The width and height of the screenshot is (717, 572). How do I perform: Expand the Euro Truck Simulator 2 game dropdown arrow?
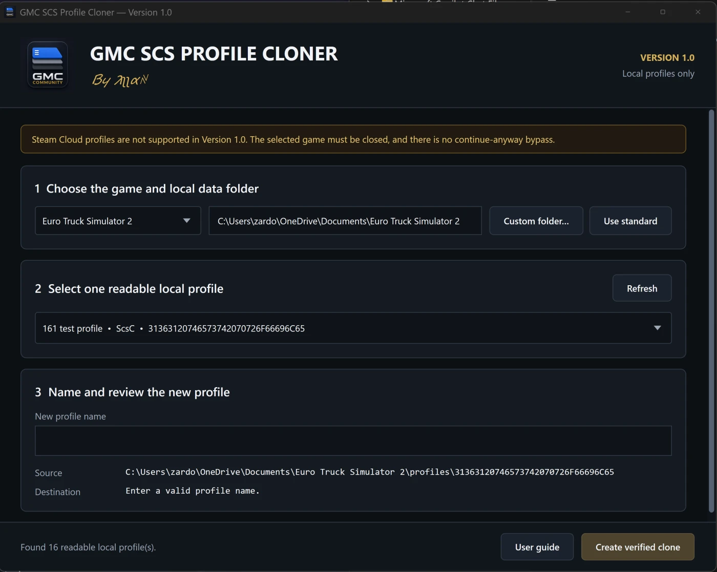[x=186, y=221]
